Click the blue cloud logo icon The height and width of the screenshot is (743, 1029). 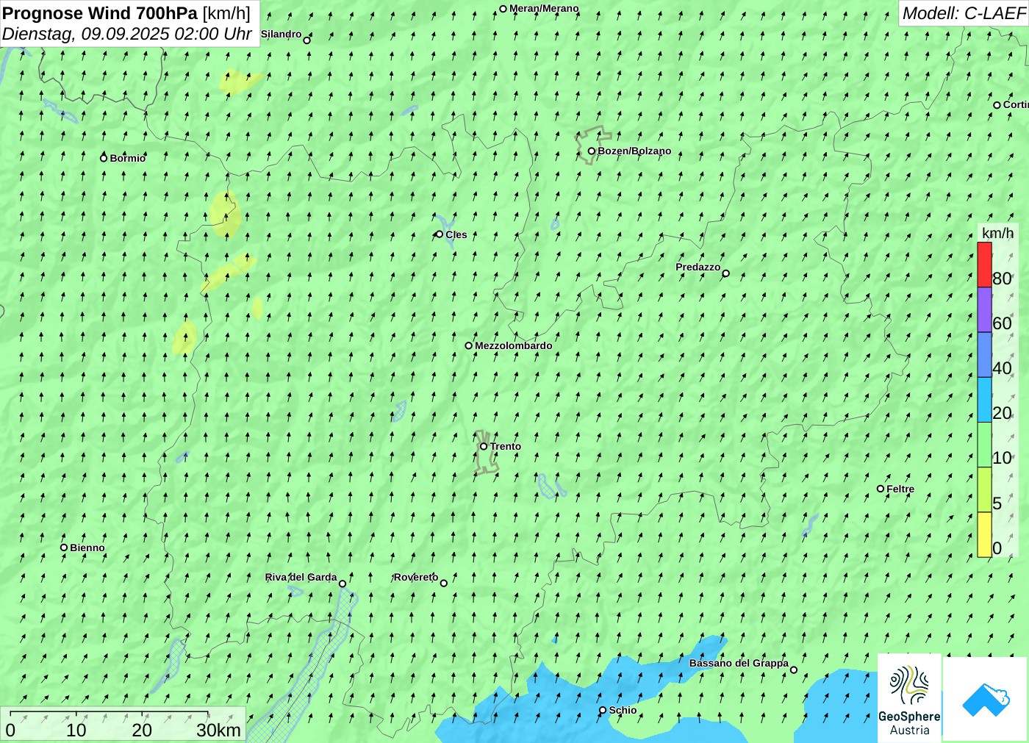(x=986, y=700)
